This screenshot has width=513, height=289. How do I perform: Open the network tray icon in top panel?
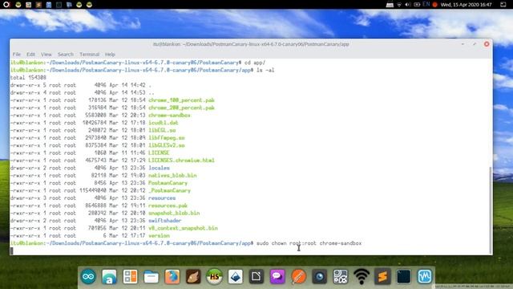(399, 5)
